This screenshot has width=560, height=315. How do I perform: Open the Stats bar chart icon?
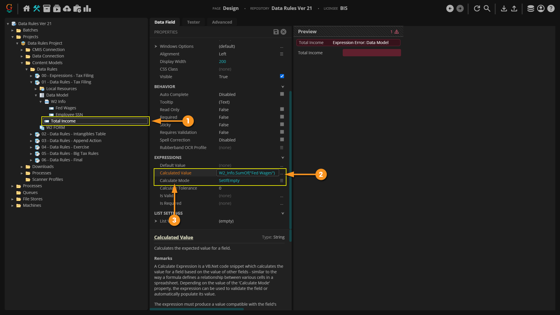[87, 8]
